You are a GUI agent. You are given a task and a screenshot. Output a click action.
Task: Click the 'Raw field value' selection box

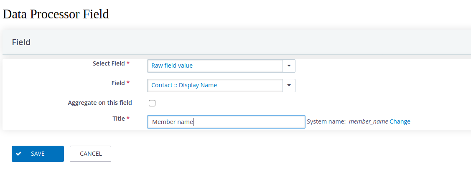click(x=221, y=66)
